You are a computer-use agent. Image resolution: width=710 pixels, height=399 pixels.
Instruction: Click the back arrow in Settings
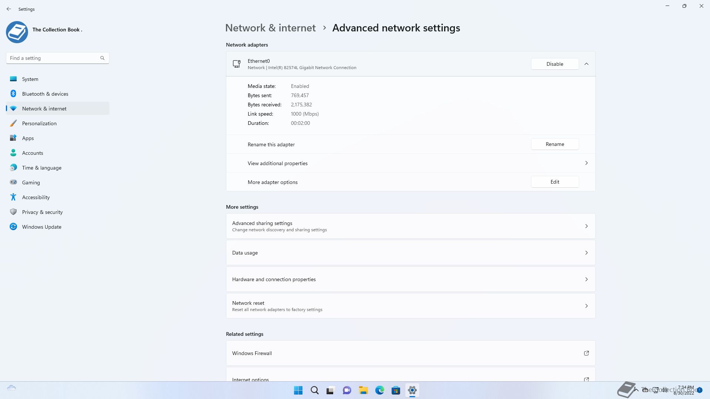click(x=9, y=9)
